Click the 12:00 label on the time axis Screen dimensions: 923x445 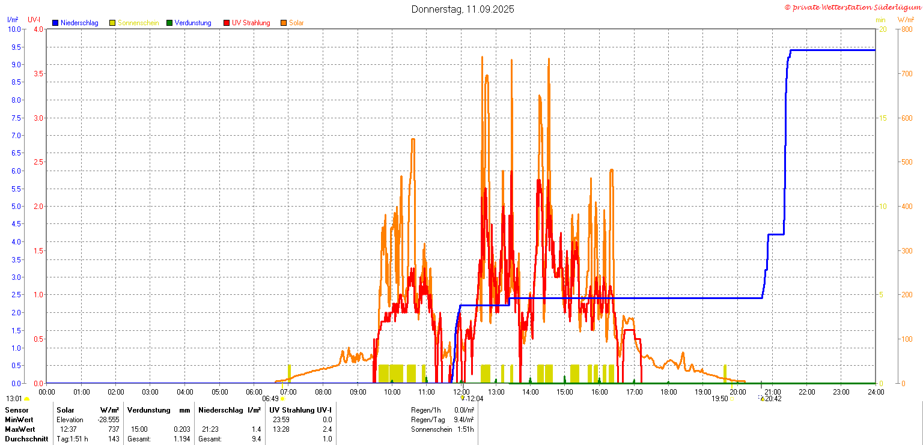point(461,392)
